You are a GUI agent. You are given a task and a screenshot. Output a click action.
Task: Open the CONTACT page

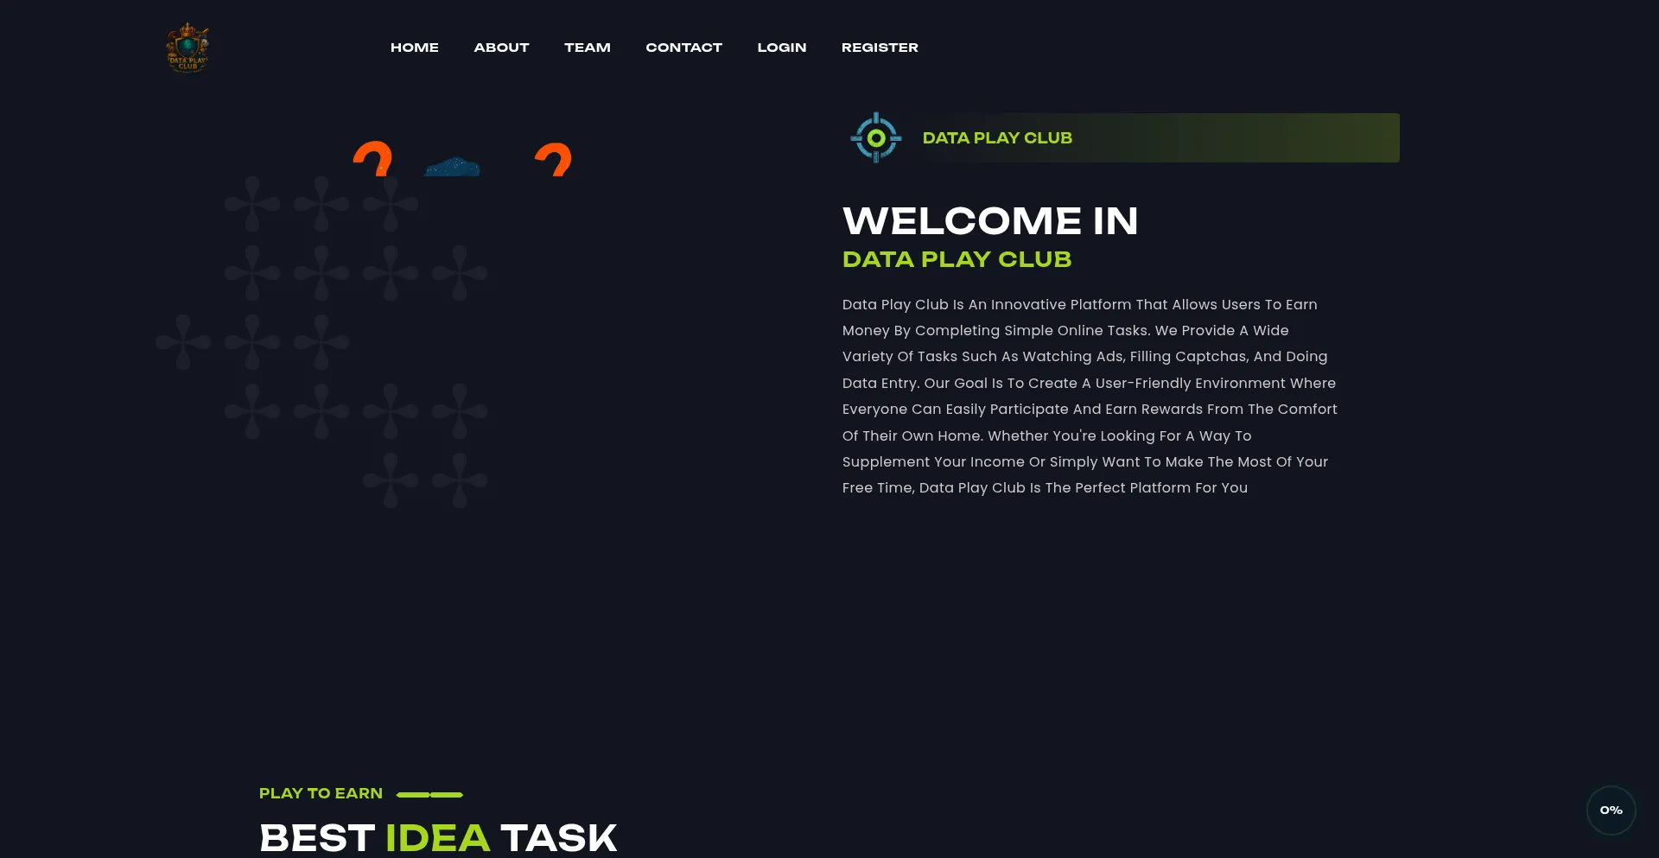683,48
